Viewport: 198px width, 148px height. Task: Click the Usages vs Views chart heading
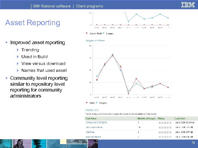(95, 41)
